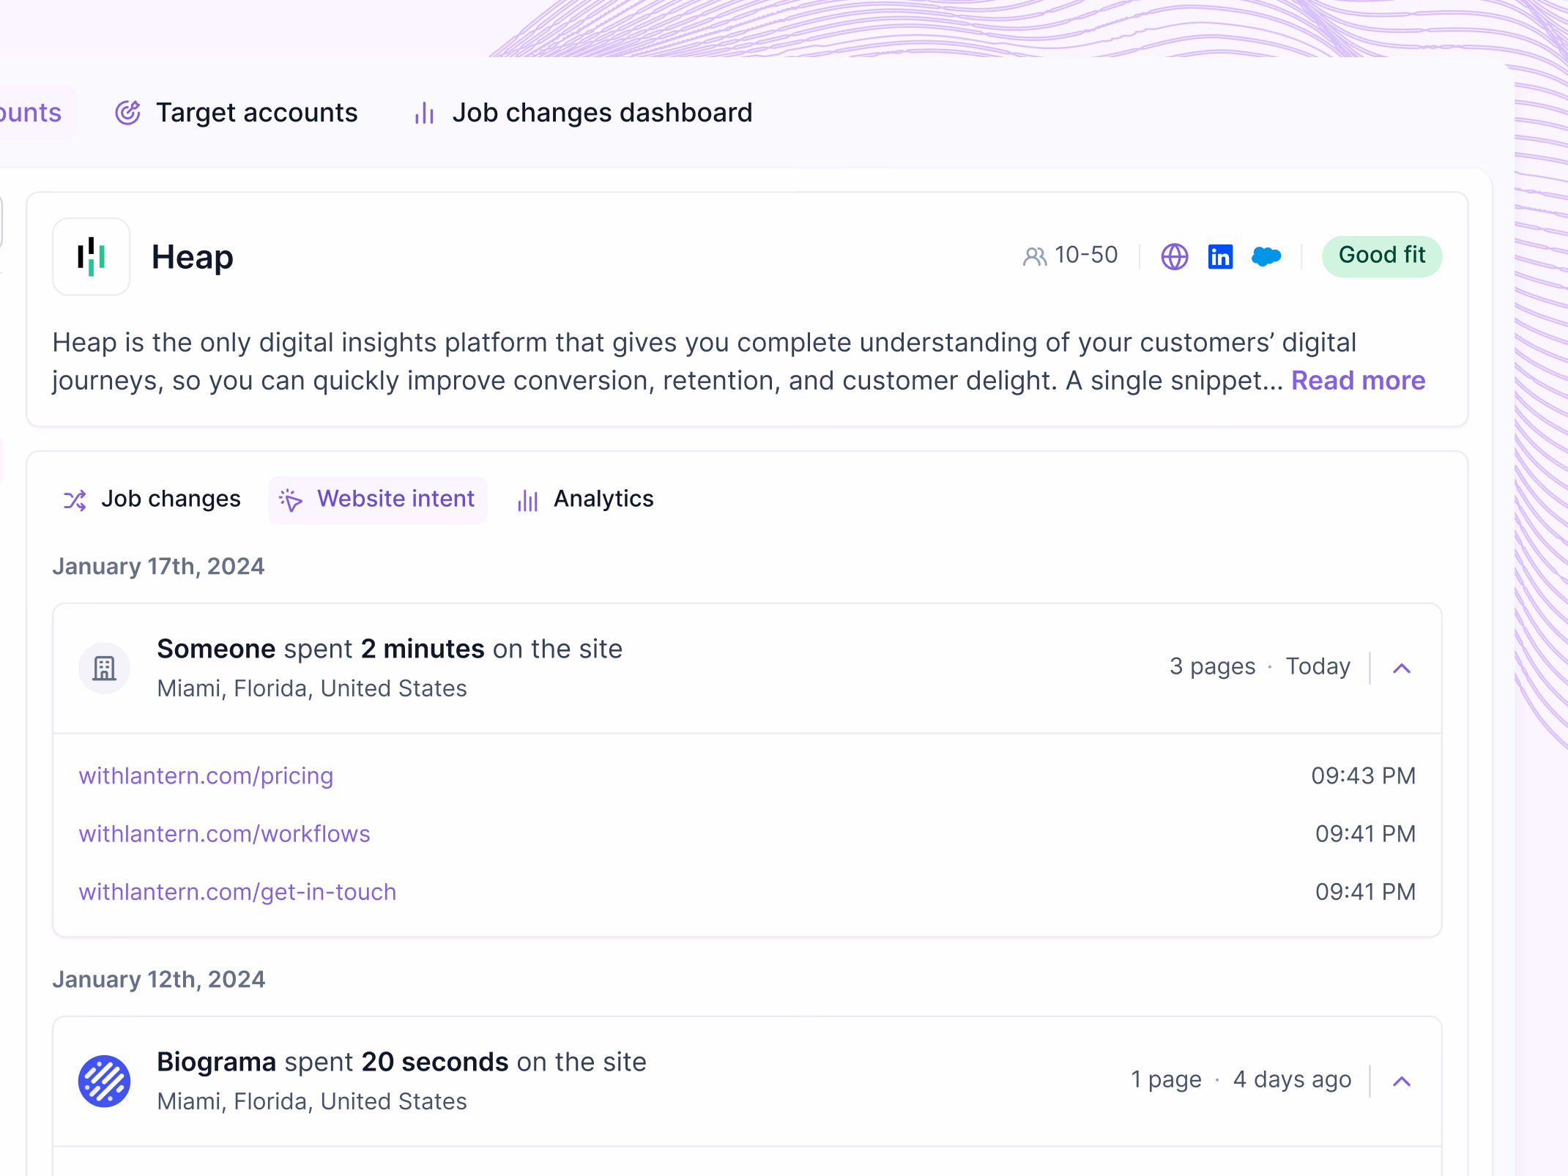
Task: Collapse the Biograma 20 seconds entry
Action: (1402, 1081)
